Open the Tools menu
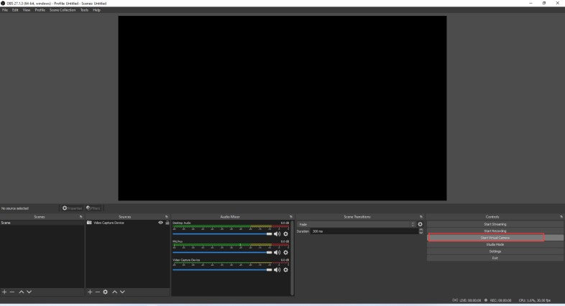 (x=84, y=10)
